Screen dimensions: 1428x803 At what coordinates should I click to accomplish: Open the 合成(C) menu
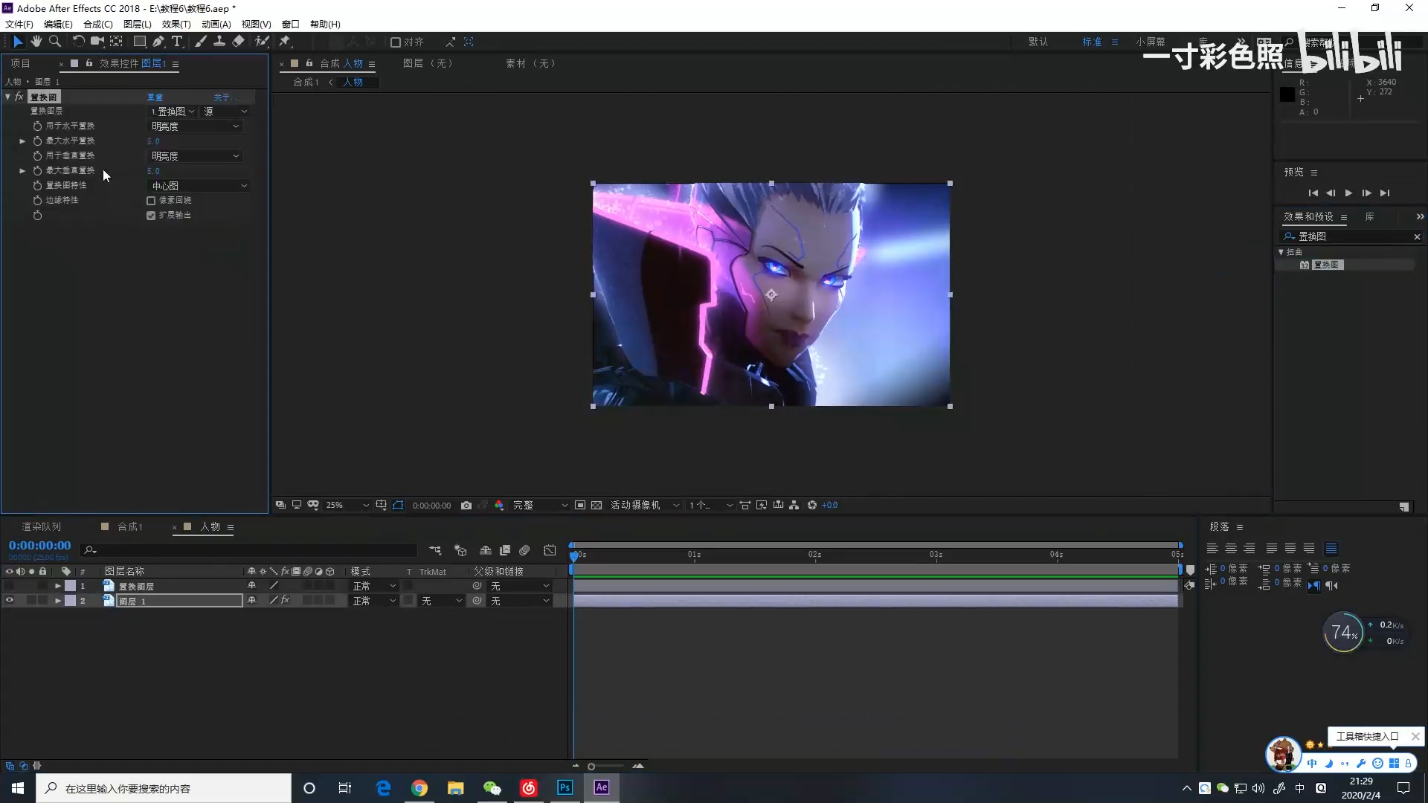(97, 24)
